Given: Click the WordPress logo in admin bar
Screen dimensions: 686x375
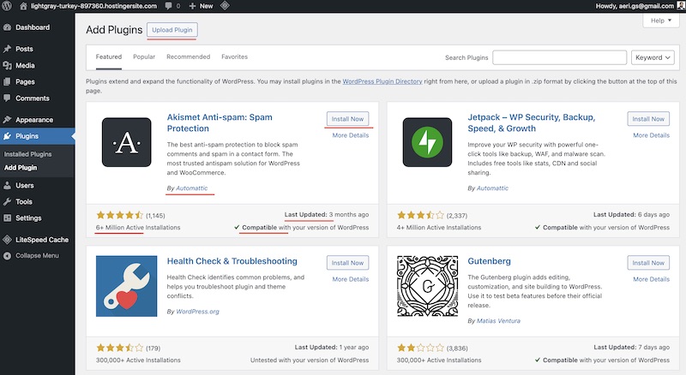Looking at the screenshot, I should (x=8, y=5).
